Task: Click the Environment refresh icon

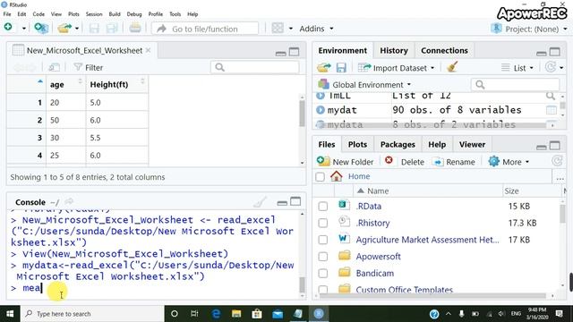Action: click(551, 67)
